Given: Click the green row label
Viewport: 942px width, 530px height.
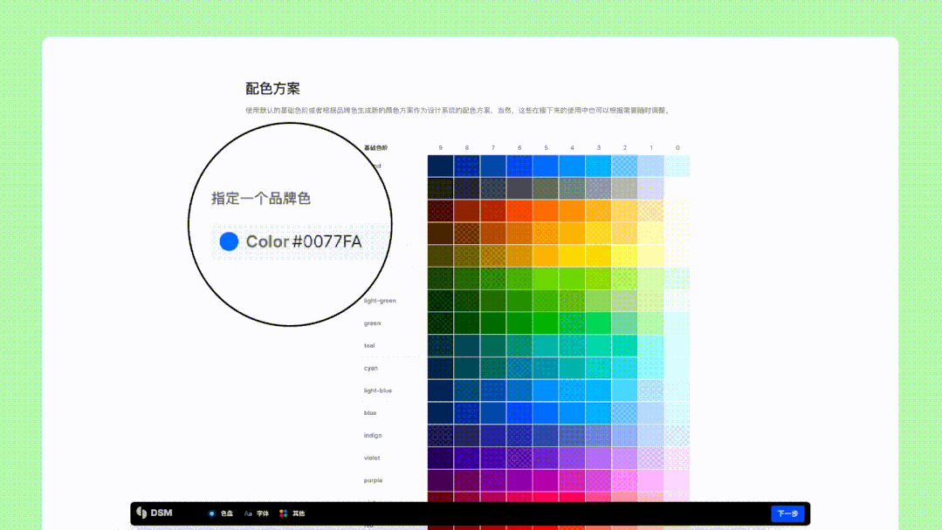Looking at the screenshot, I should coord(372,323).
